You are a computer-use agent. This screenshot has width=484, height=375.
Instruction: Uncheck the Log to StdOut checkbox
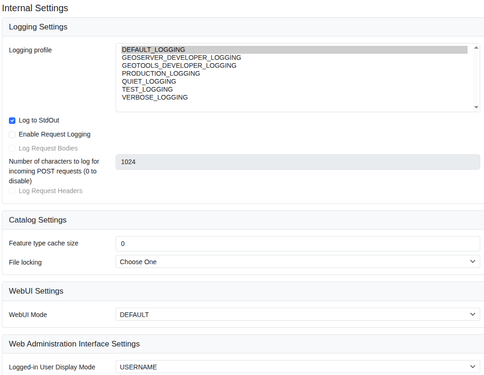tap(12, 121)
